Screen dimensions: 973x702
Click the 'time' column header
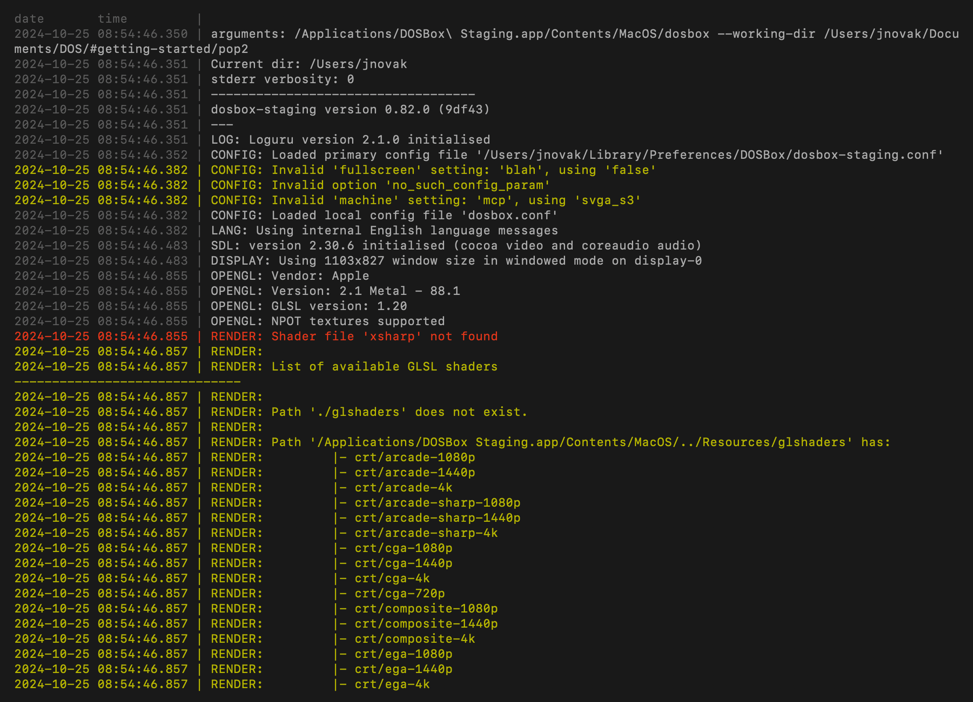[x=113, y=19]
